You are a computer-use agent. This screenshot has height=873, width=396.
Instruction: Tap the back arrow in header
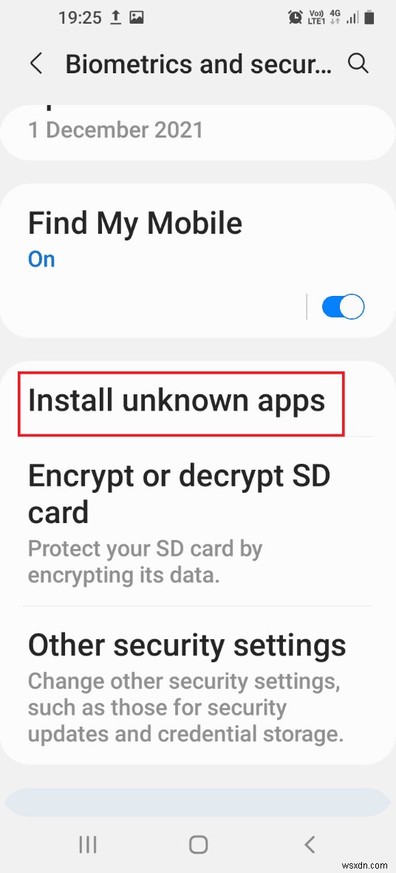click(36, 64)
